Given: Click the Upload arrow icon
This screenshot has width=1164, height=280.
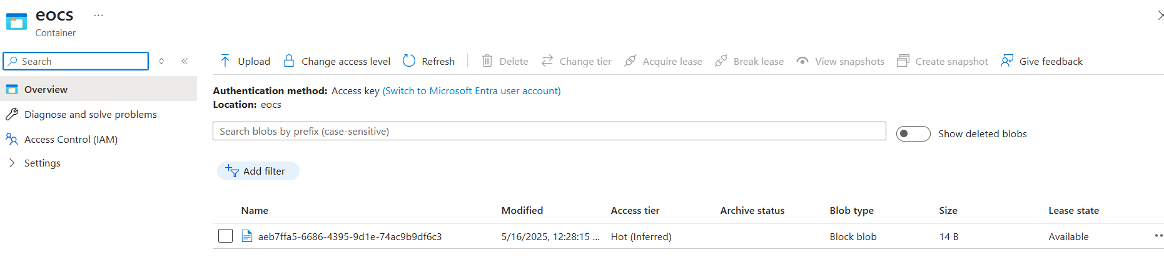Looking at the screenshot, I should click(x=225, y=60).
